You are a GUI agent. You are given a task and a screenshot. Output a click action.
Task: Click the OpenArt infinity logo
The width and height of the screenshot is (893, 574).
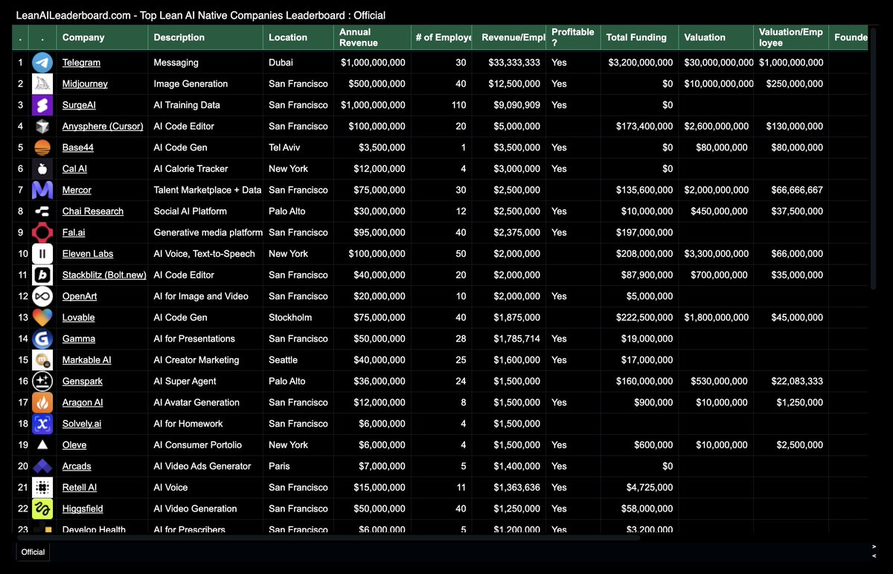pyautogui.click(x=42, y=296)
